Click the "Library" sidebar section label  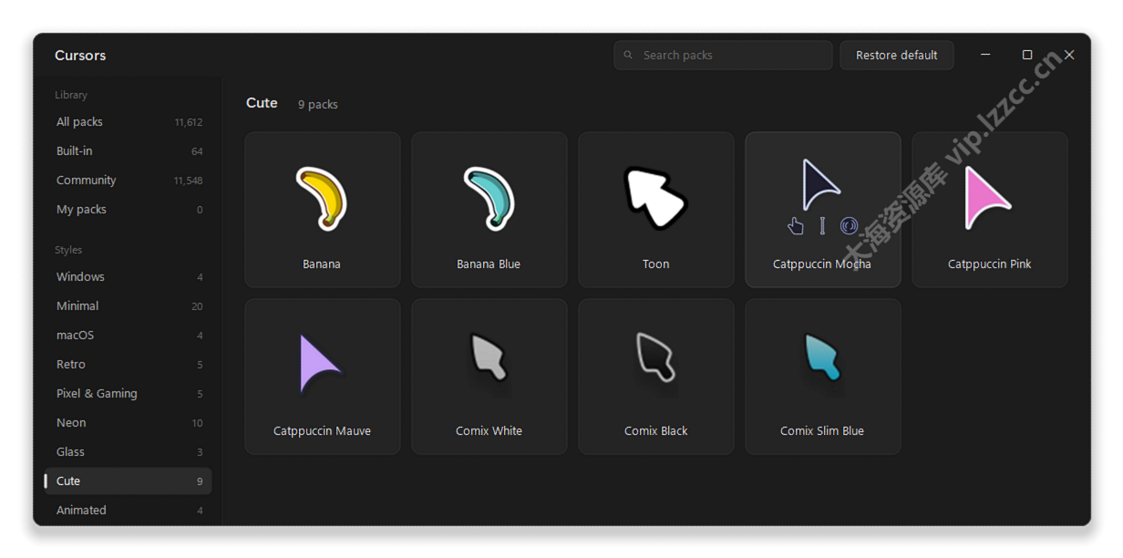(x=71, y=95)
